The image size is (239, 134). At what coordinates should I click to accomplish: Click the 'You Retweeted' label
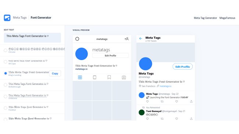click(153, 107)
